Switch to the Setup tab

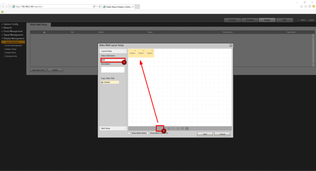(x=267, y=20)
